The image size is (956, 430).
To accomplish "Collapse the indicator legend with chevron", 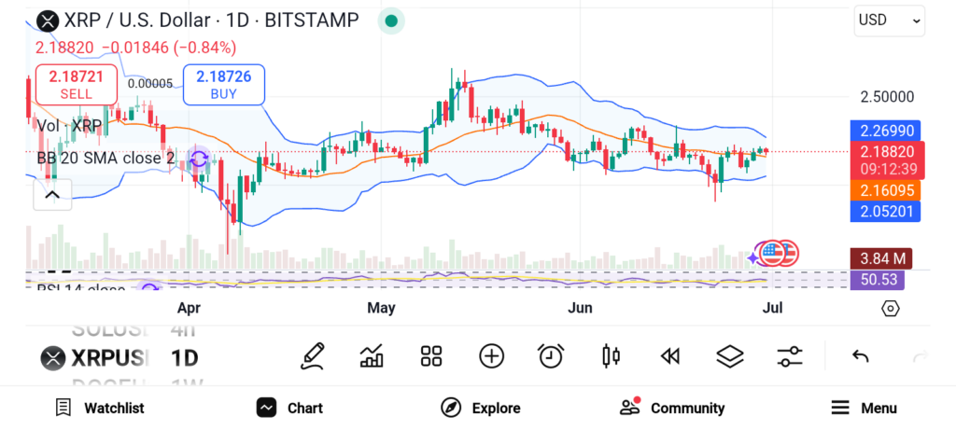I will tap(51, 194).
